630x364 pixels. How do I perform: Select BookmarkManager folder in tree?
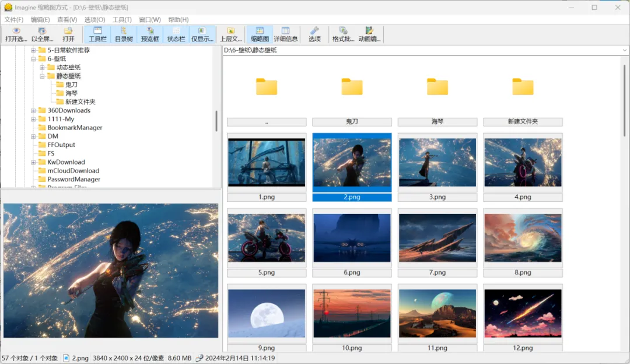pyautogui.click(x=75, y=127)
